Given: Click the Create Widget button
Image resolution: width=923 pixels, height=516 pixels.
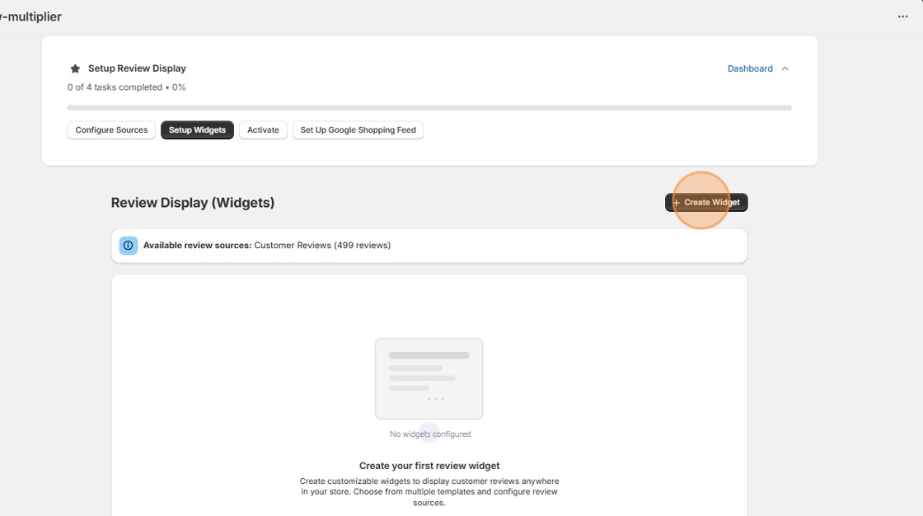Looking at the screenshot, I should click(706, 202).
